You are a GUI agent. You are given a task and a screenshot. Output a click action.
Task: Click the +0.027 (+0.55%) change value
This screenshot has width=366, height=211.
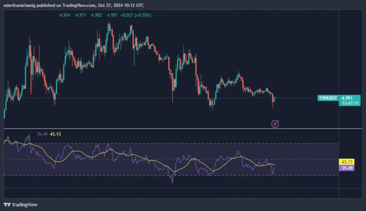tap(135, 15)
